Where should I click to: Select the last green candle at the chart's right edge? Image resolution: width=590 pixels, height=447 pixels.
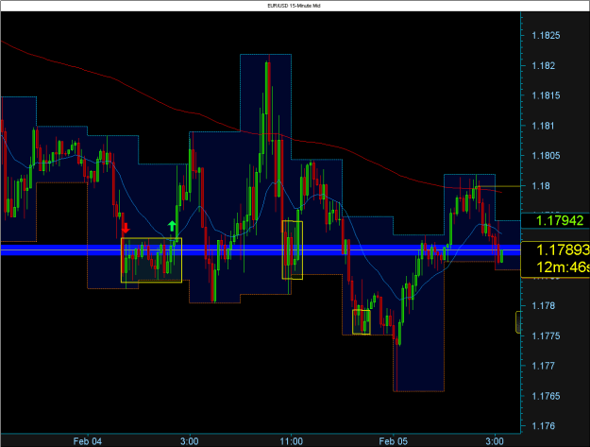(502, 256)
